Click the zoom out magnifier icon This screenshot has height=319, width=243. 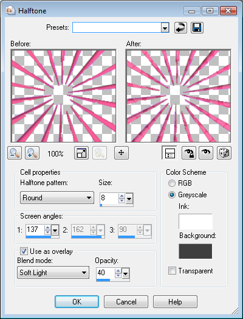click(x=15, y=153)
